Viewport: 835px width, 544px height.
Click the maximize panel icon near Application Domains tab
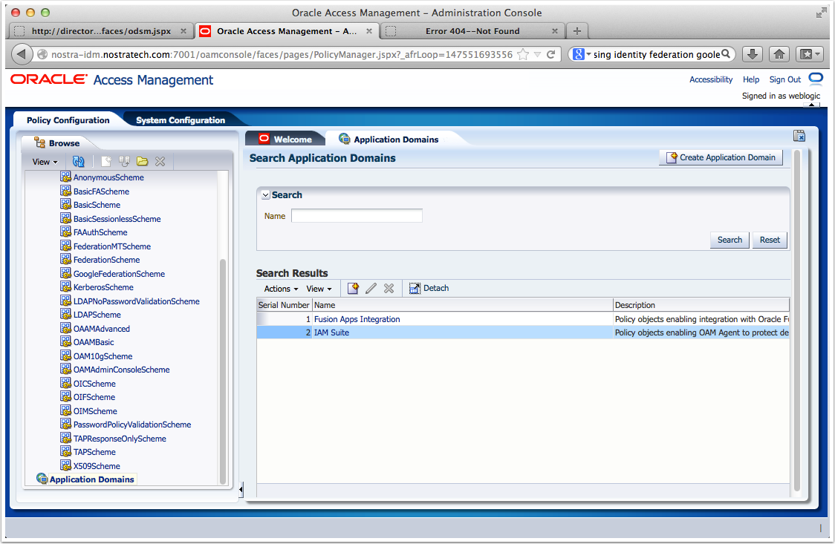pyautogui.click(x=799, y=136)
